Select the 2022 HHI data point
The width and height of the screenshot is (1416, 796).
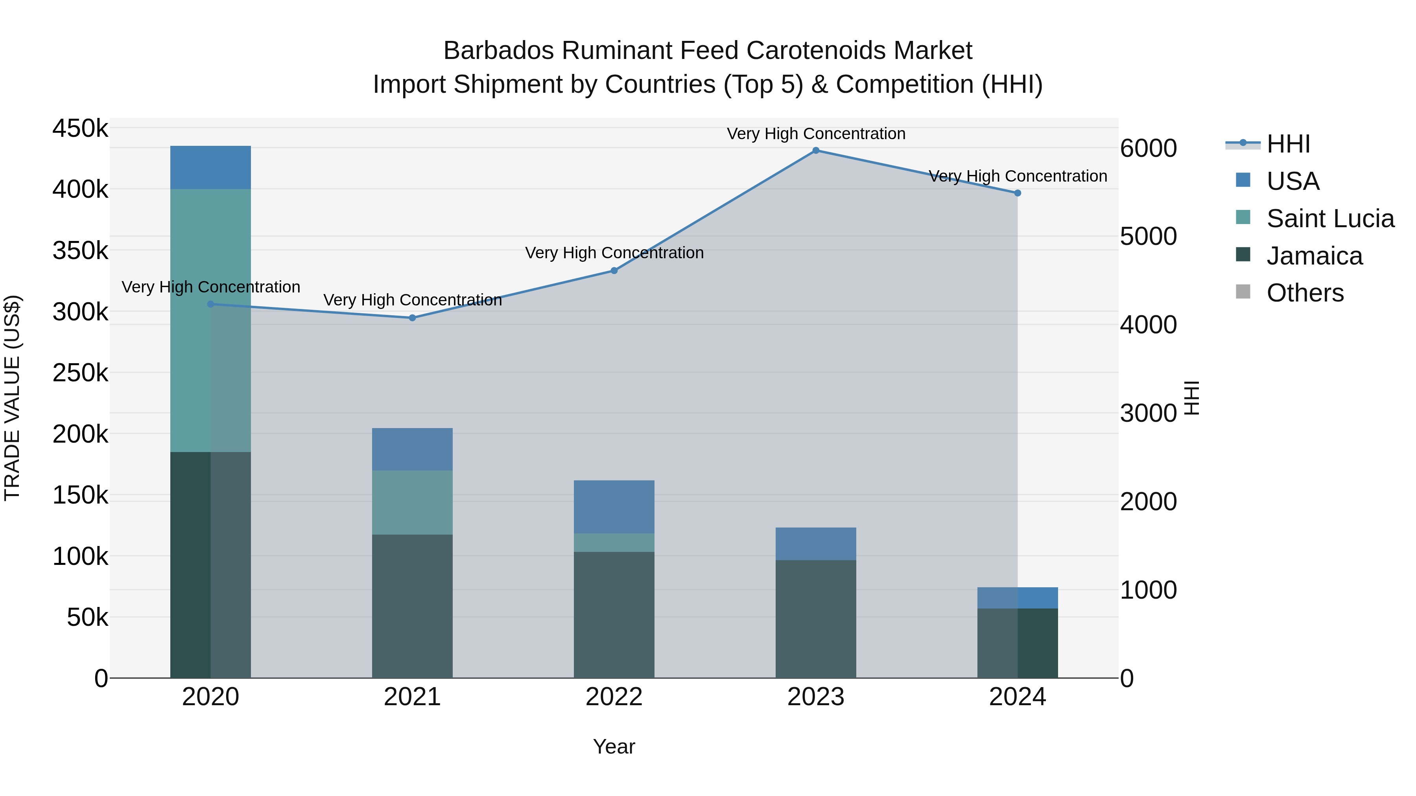pos(614,270)
